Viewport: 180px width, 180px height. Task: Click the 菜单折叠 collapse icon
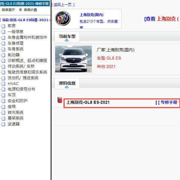[x=20, y=10]
